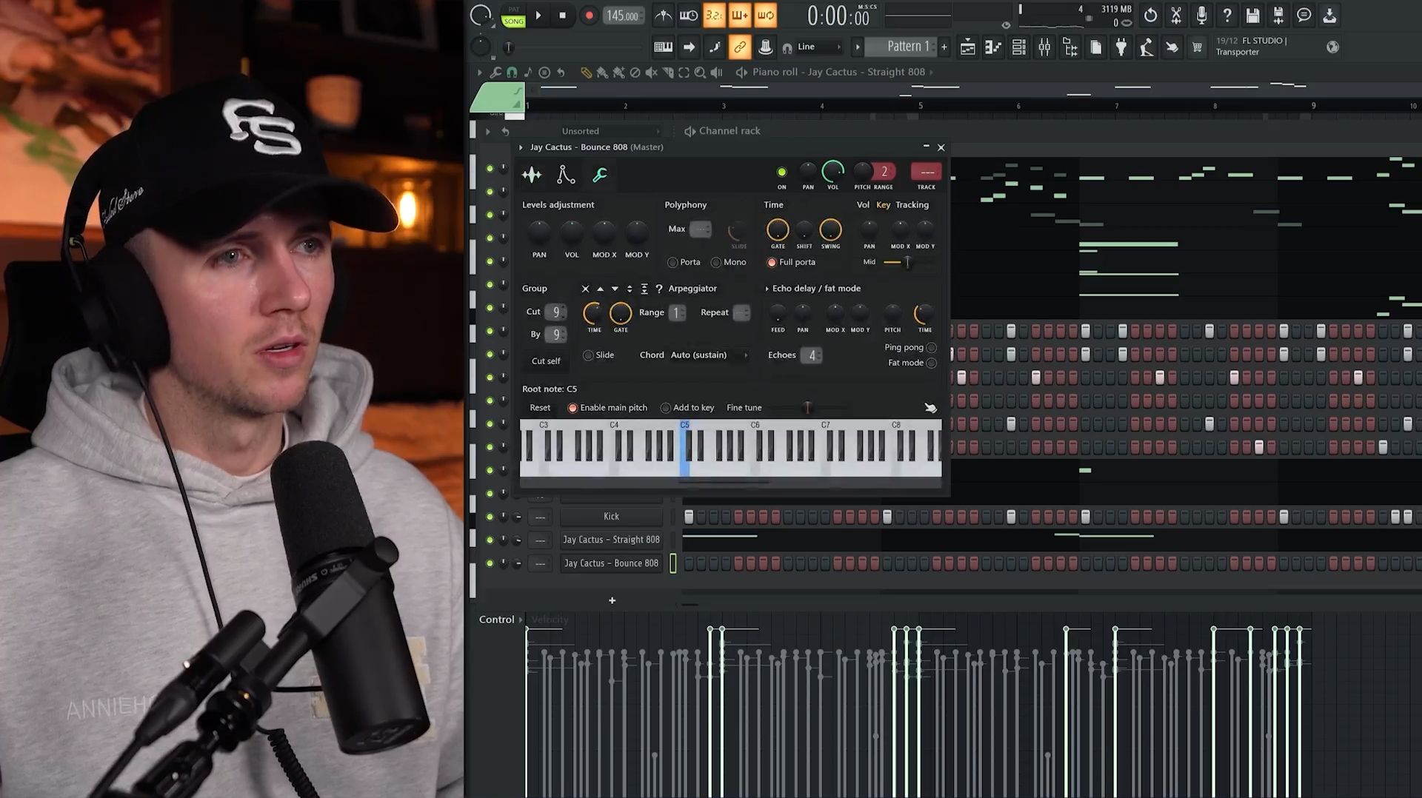Image resolution: width=1422 pixels, height=798 pixels.
Task: Select the mute tool in piano roll toolbar
Action: coord(651,73)
